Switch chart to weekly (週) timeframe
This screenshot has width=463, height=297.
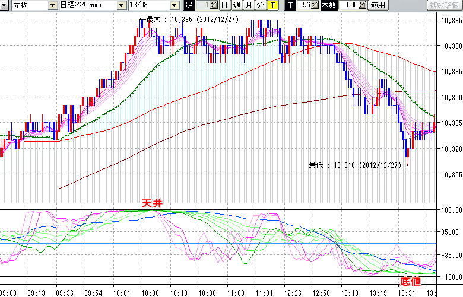pyautogui.click(x=236, y=5)
